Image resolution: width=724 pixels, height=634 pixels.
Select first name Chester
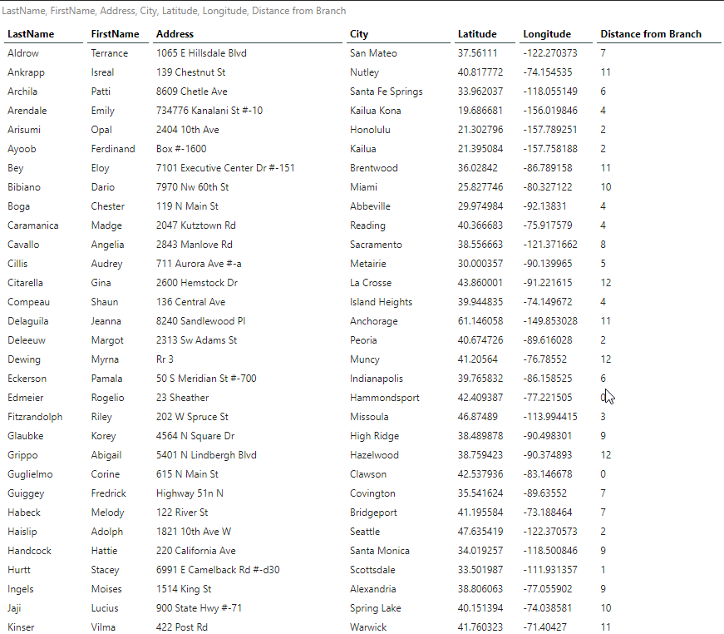click(107, 206)
